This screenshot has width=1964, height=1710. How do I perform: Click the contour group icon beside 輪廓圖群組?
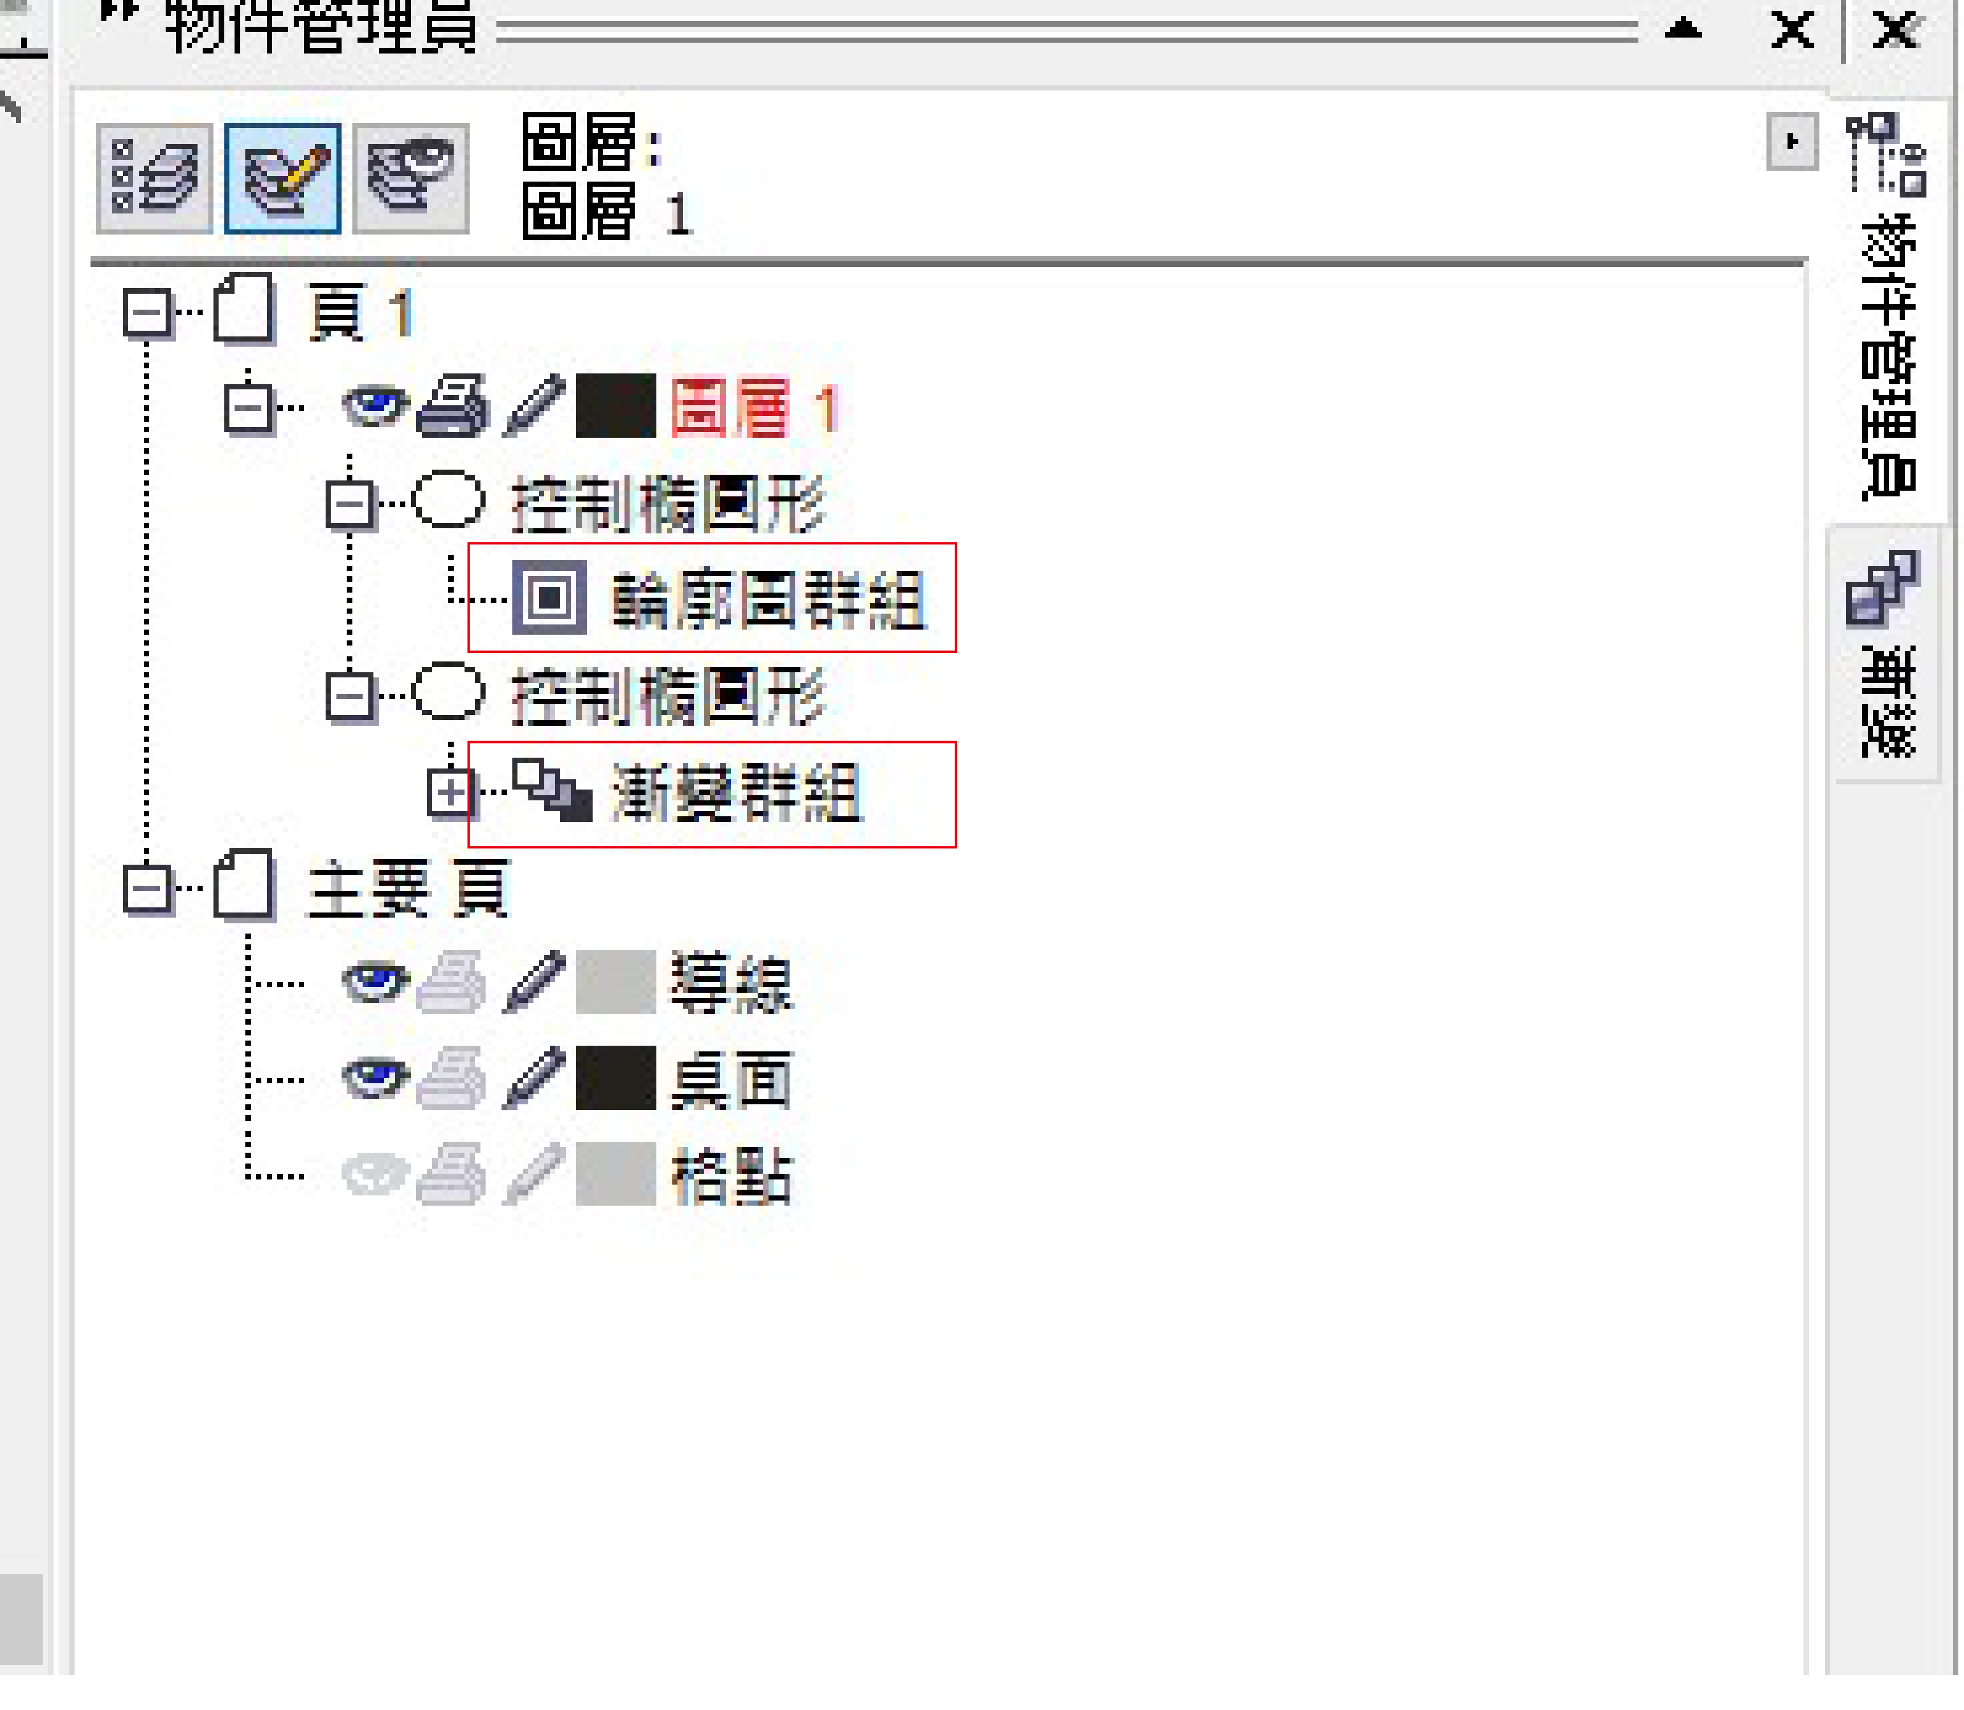(550, 598)
